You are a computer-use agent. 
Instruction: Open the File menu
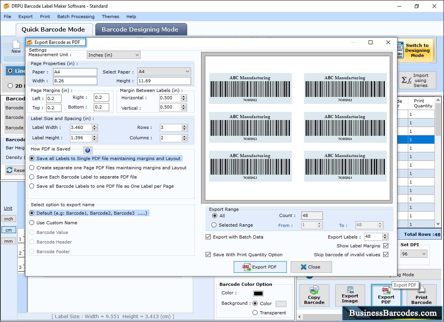pos(8,17)
